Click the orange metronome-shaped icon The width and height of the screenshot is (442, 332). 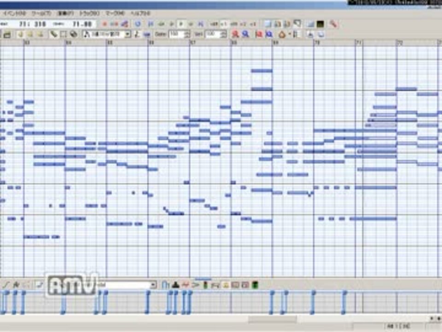point(282,35)
